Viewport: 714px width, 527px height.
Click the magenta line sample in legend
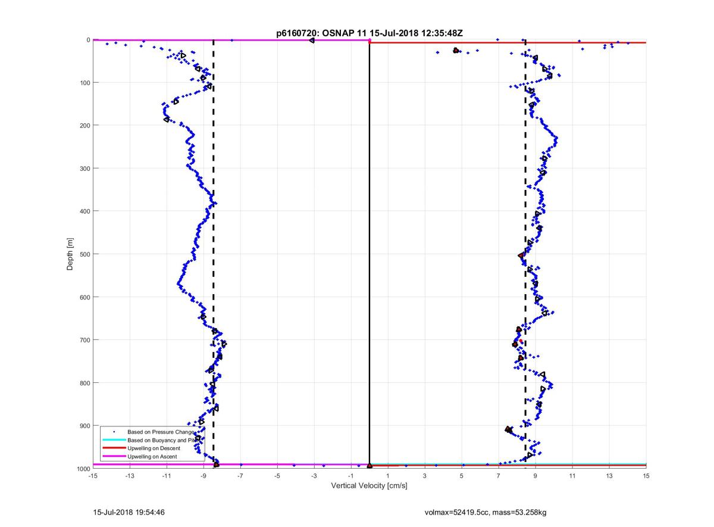pos(114,457)
